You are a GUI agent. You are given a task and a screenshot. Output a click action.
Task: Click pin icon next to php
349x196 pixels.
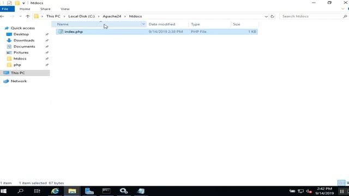47,65
